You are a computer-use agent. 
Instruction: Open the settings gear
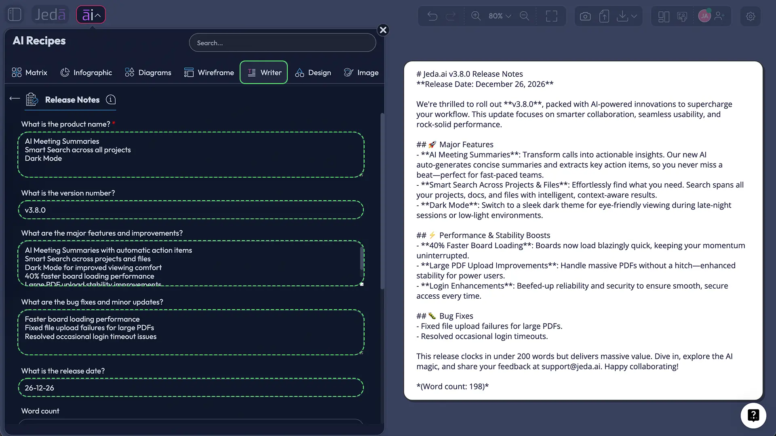pyautogui.click(x=751, y=16)
